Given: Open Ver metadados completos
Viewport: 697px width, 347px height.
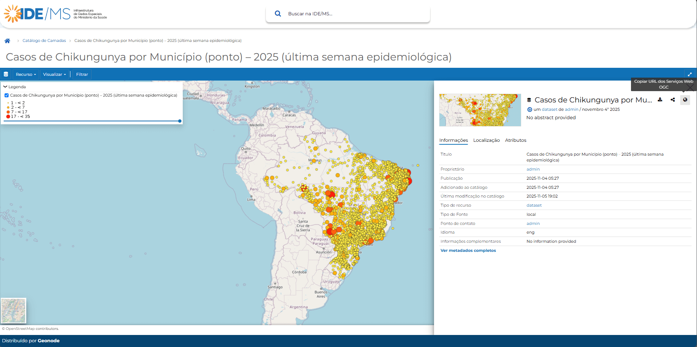Looking at the screenshot, I should [x=468, y=250].
